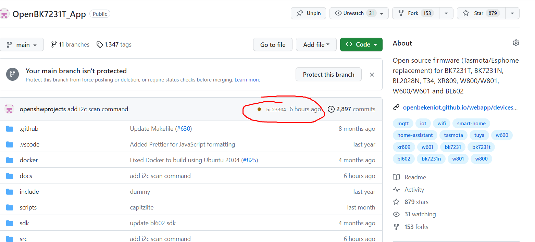
Task: Click the .vscode folder icon
Action: click(x=10, y=144)
